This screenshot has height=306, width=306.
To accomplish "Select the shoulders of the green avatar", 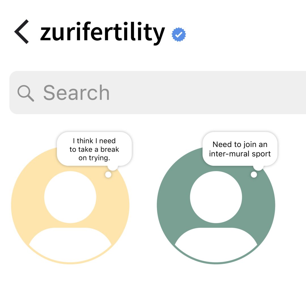I will (x=216, y=245).
